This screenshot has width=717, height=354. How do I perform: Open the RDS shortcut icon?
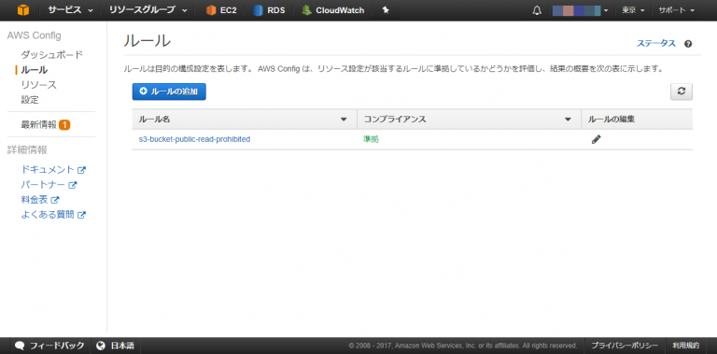point(258,10)
